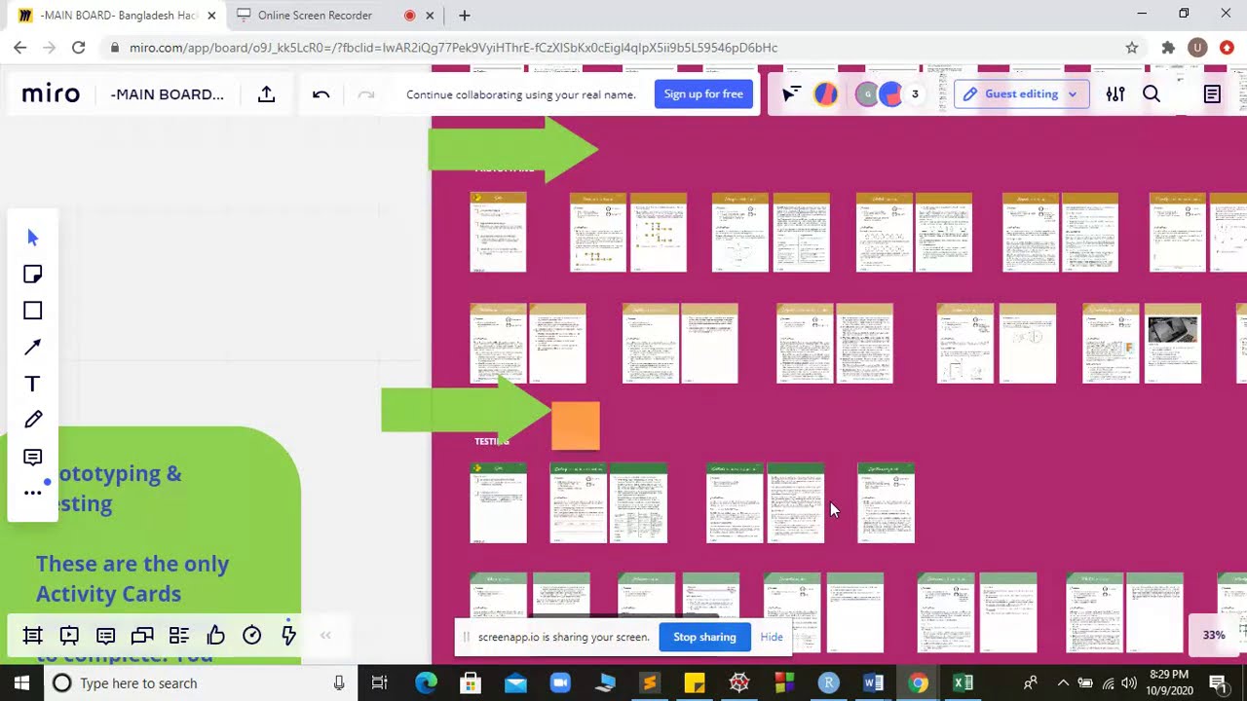Undo the last action

(321, 94)
